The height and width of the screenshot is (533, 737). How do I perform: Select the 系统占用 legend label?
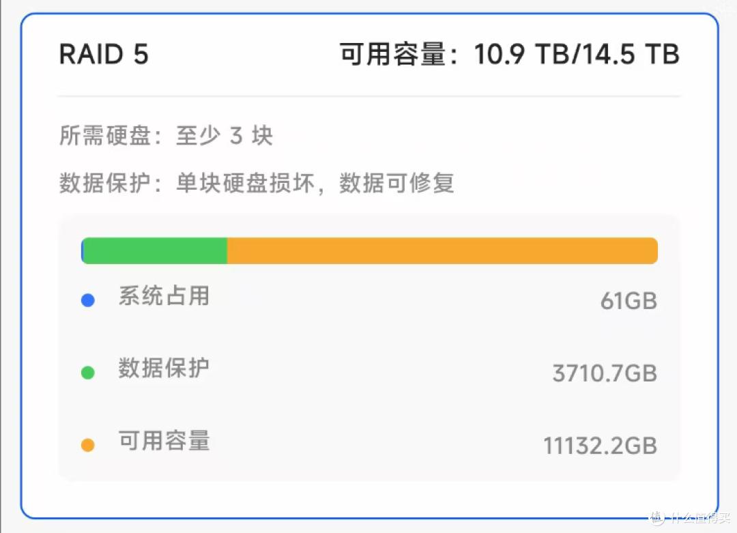pos(164,296)
